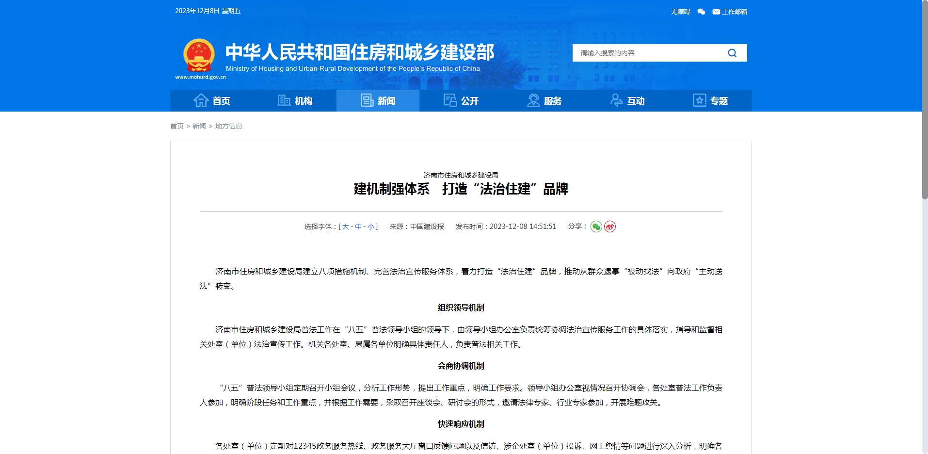Click the user chat icon beside 互动
This screenshot has width=928, height=454.
(x=616, y=100)
